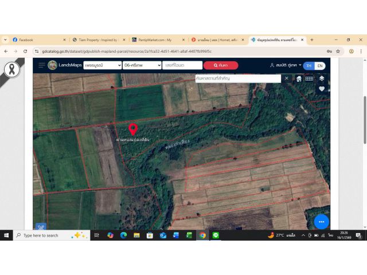Open the grid basemap icon
Screen dimensions: 367x275
coord(309,78)
